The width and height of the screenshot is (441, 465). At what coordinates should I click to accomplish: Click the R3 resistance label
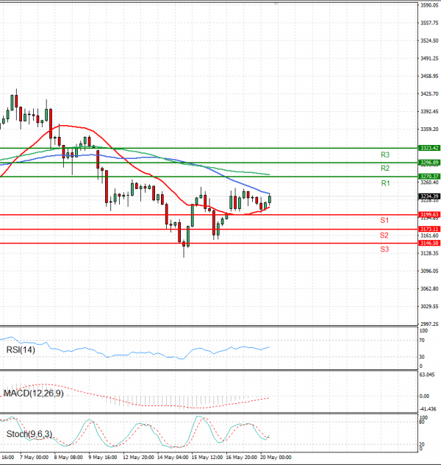point(384,155)
